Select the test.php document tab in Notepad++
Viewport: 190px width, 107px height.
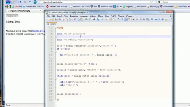(51, 24)
